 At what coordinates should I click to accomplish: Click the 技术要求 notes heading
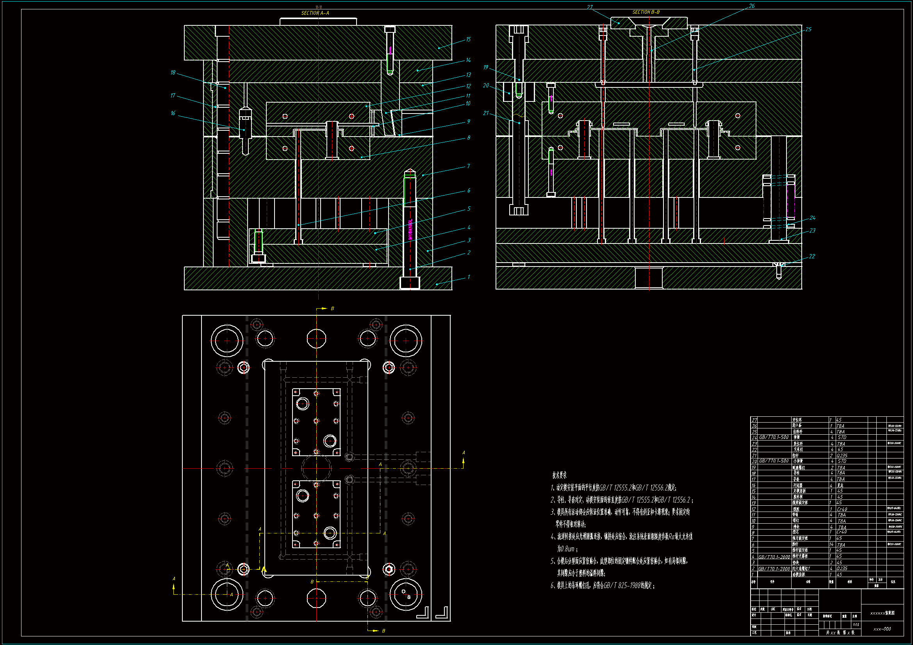click(x=559, y=475)
